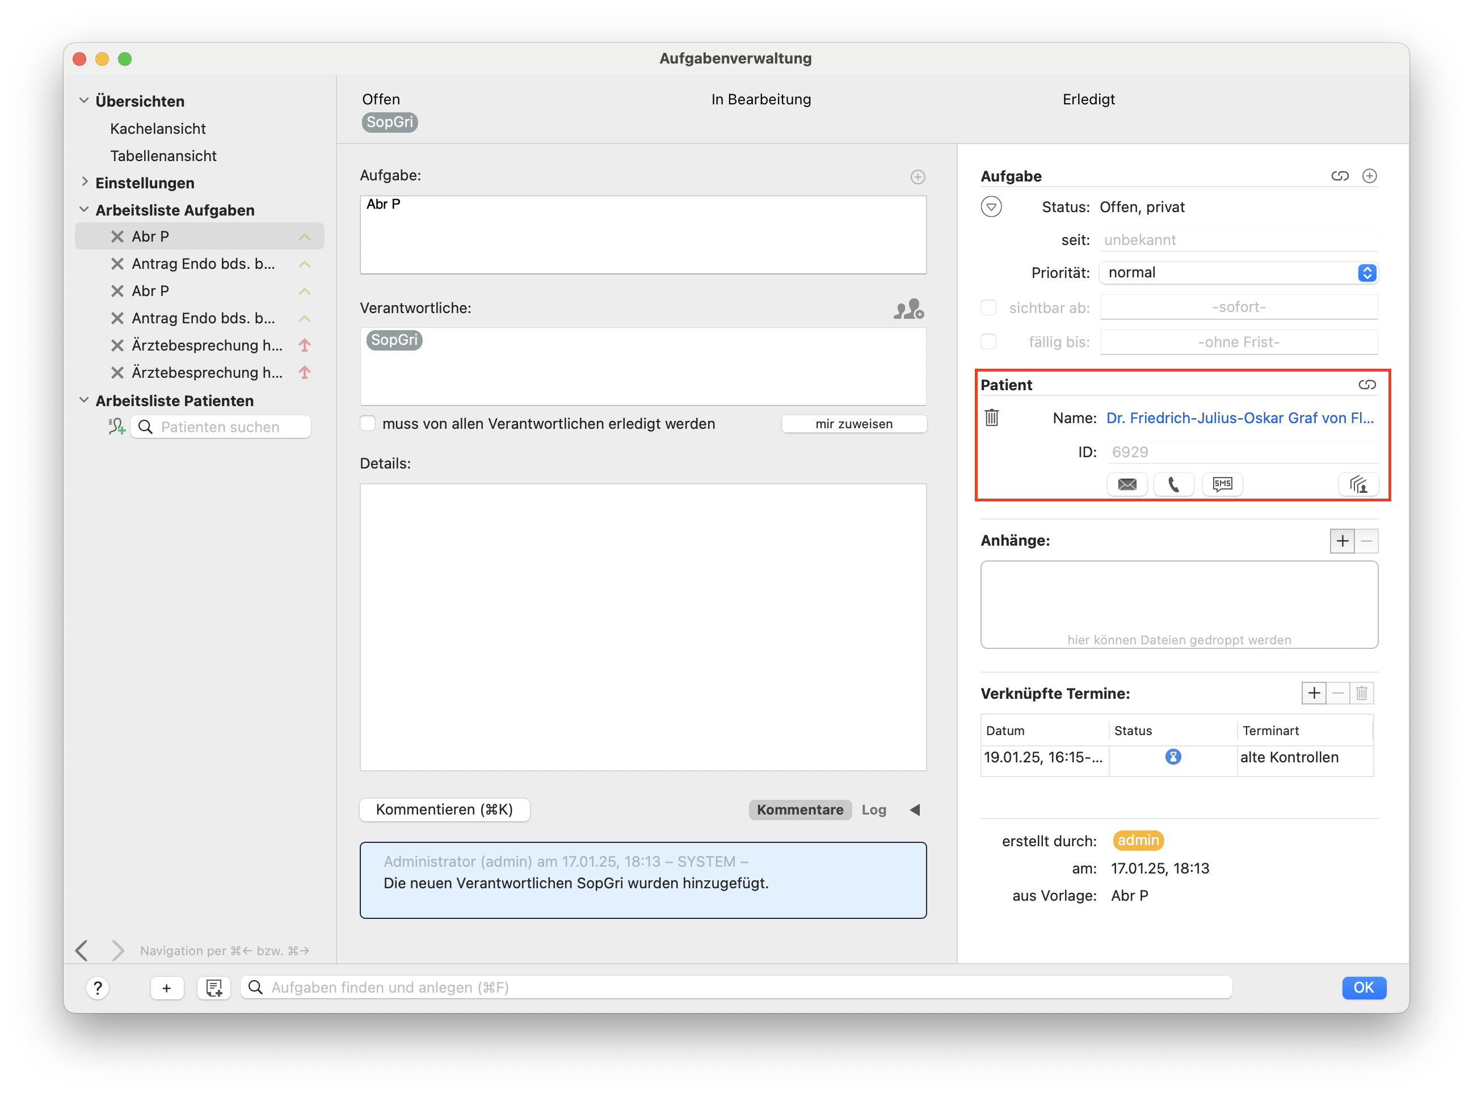Enable the 'sichtbar ab' checkbox
Image resolution: width=1473 pixels, height=1097 pixels.
click(x=988, y=307)
